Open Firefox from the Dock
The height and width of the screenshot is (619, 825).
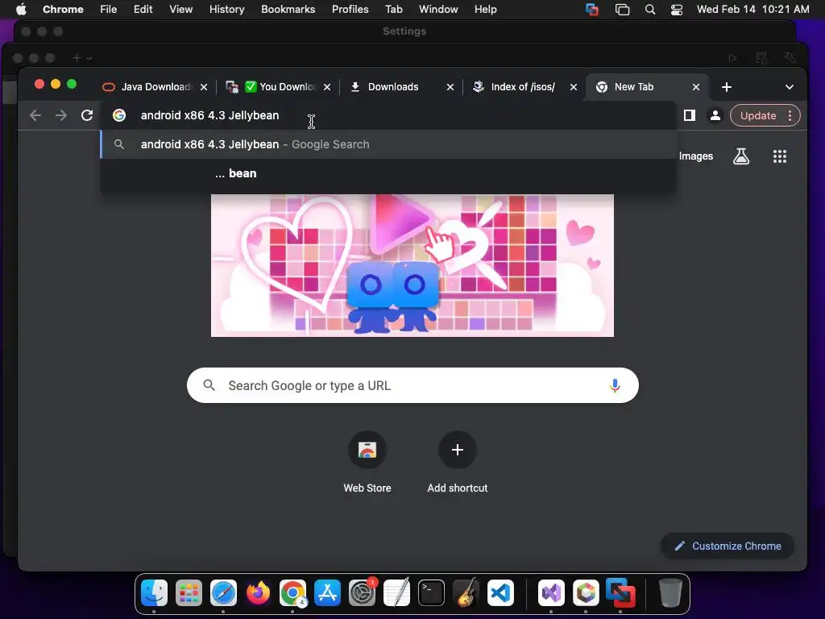pyautogui.click(x=258, y=592)
